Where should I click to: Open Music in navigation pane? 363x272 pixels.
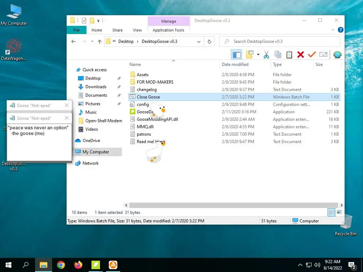click(91, 112)
